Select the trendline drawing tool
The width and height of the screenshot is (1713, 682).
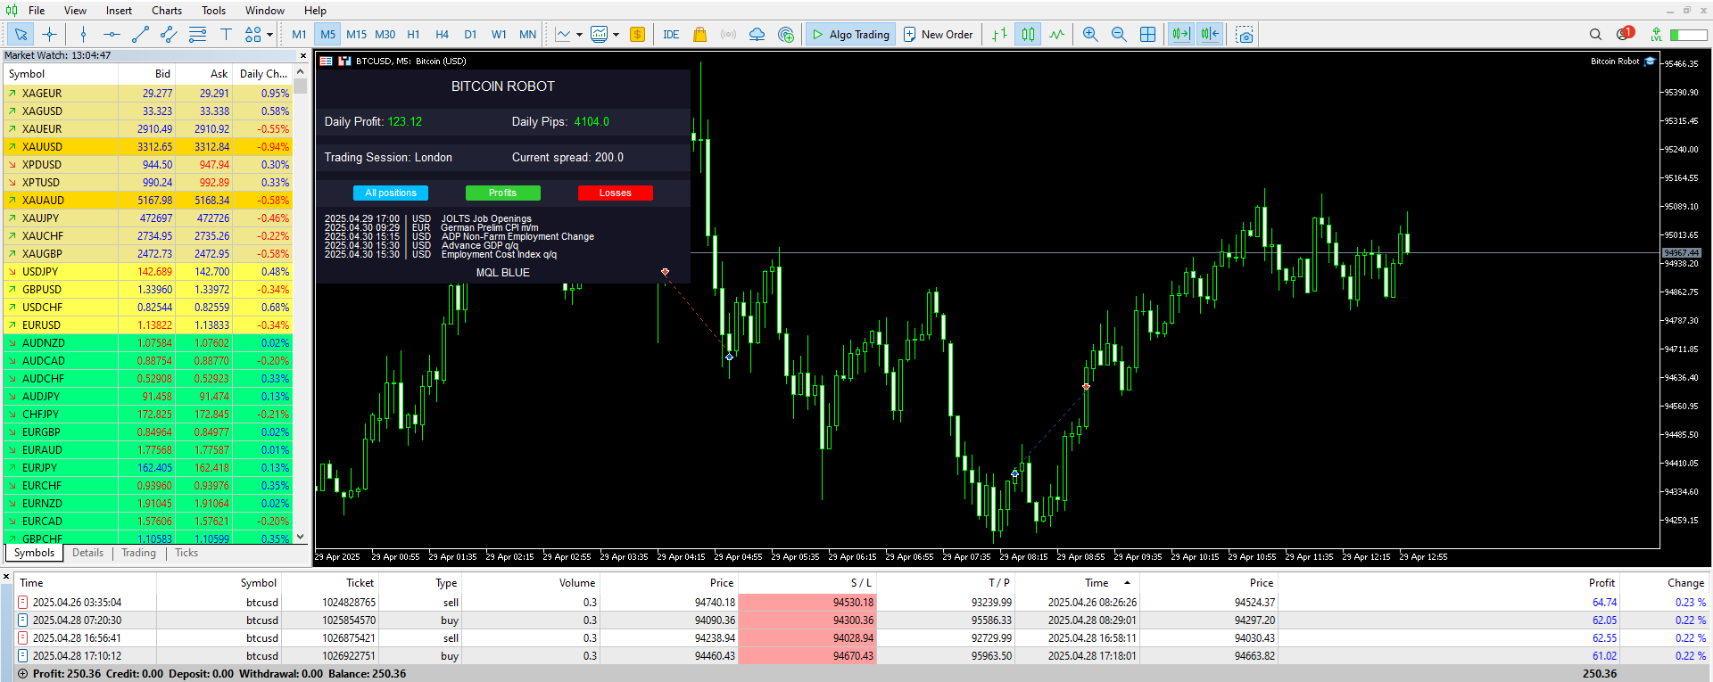pyautogui.click(x=140, y=35)
